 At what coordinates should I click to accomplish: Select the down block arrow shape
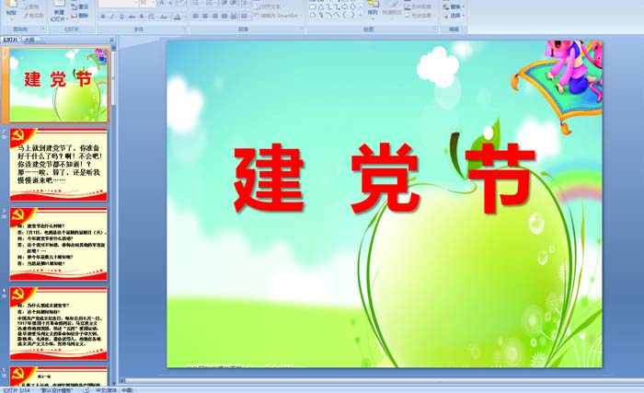352,6
